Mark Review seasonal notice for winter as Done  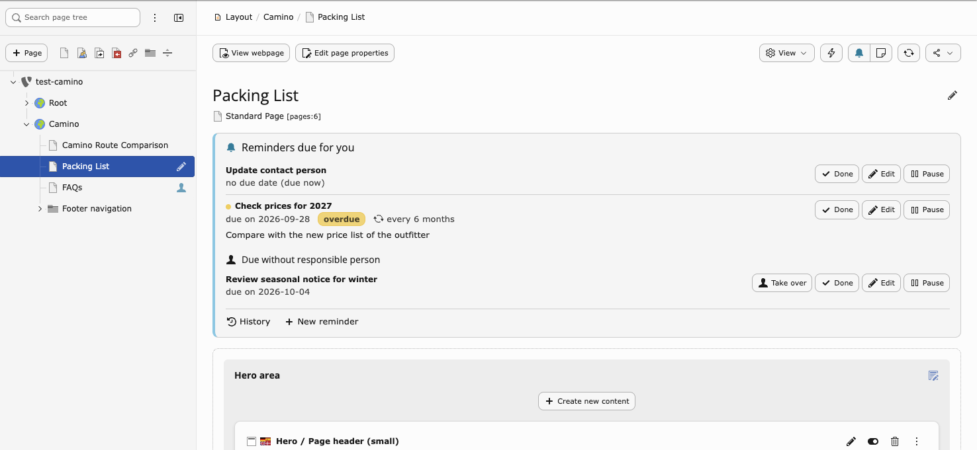[x=837, y=283]
